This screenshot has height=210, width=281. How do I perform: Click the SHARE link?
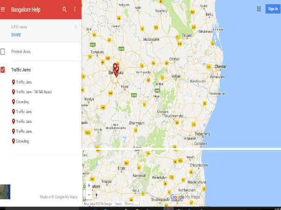point(16,35)
